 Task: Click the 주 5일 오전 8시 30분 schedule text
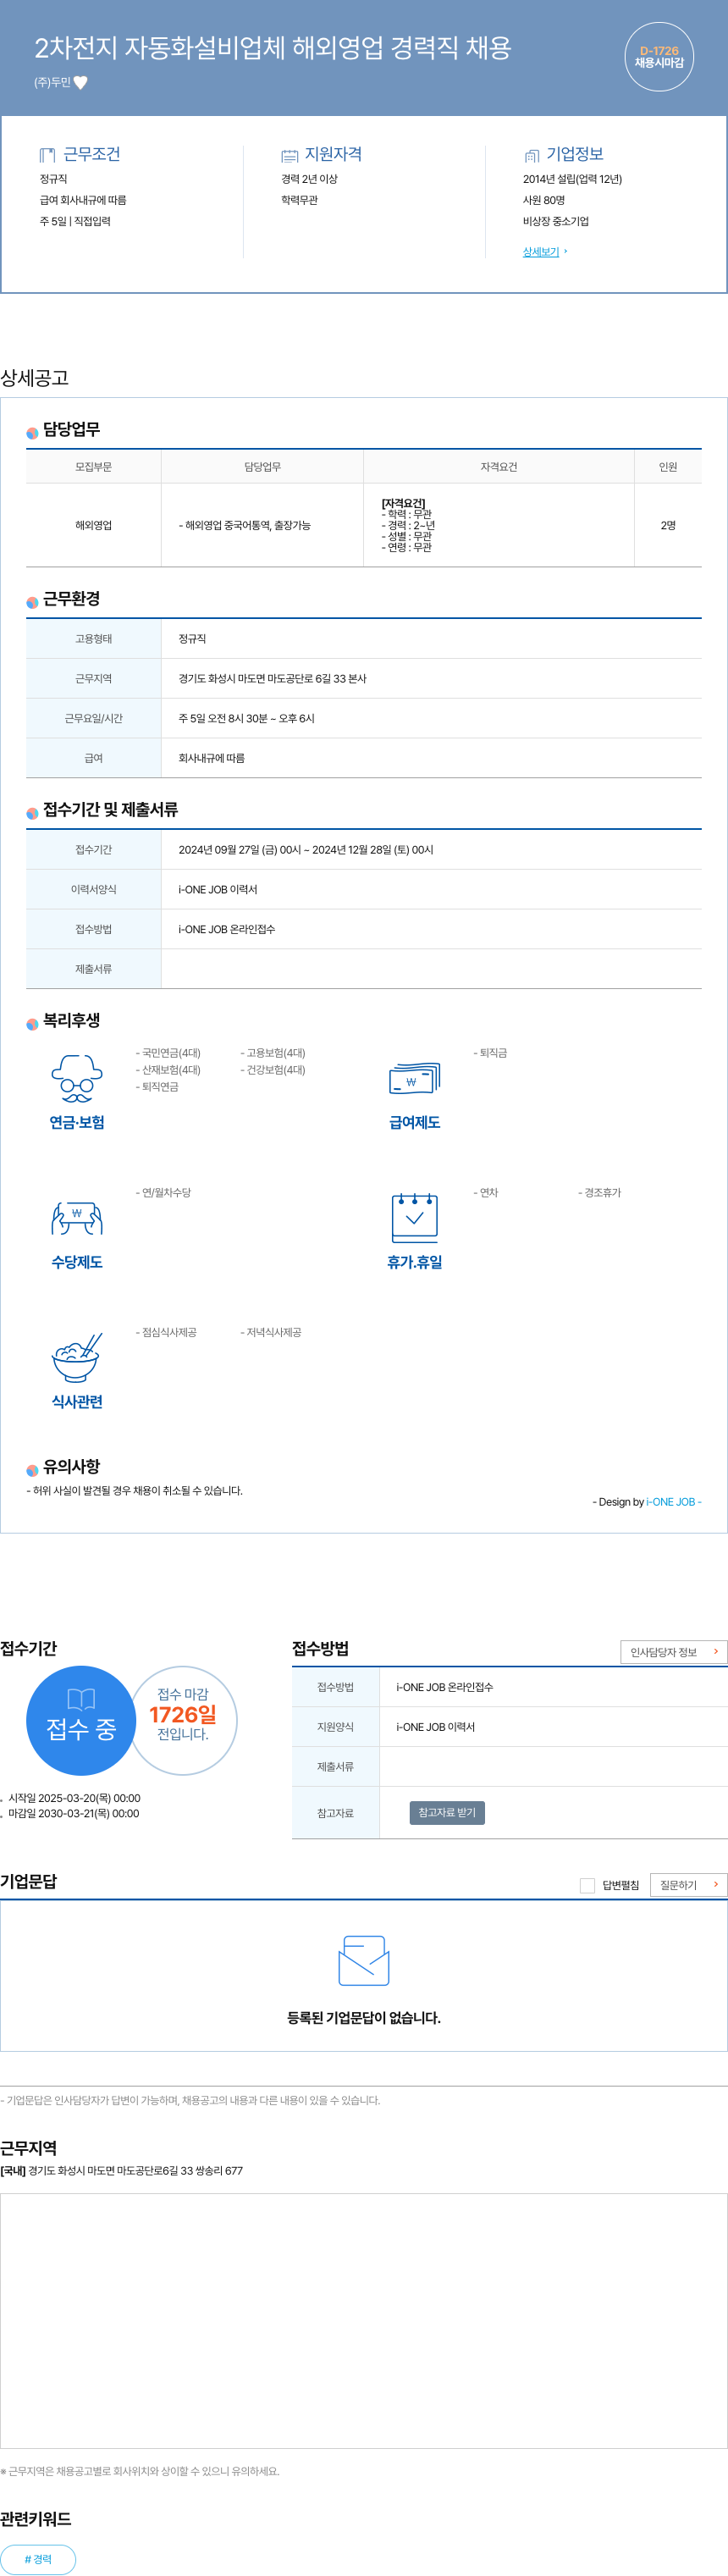click(246, 718)
